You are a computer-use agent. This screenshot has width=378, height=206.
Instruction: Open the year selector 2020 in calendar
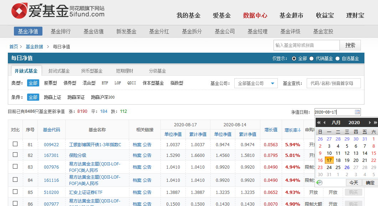point(354,122)
